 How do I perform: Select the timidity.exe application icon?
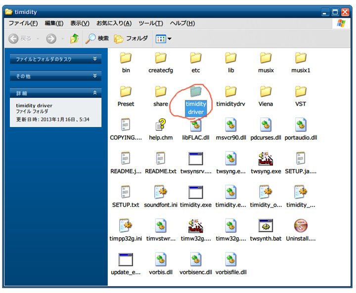coord(196,192)
